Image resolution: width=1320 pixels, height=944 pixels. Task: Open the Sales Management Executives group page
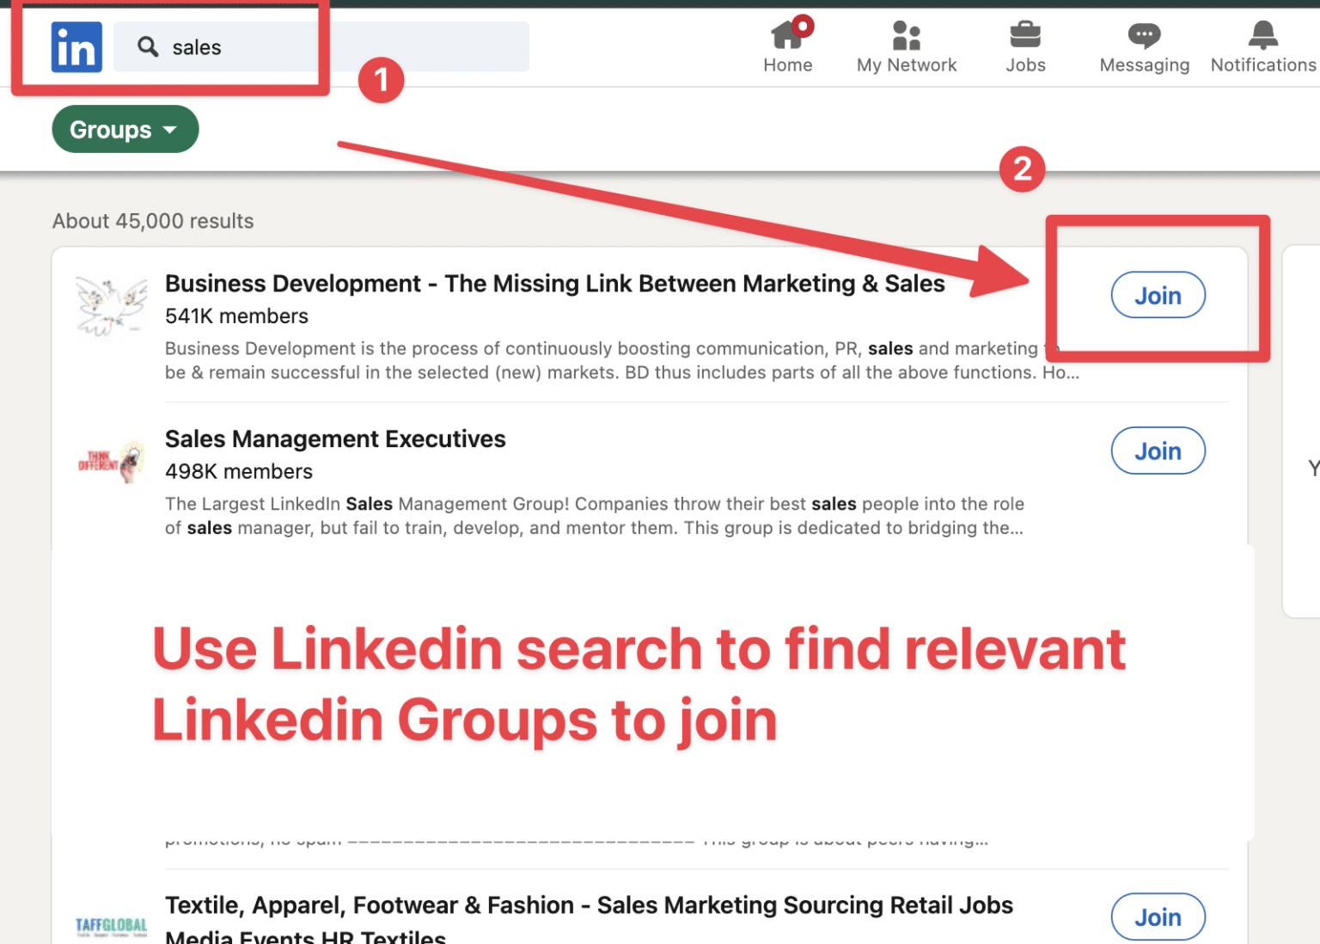tap(335, 438)
